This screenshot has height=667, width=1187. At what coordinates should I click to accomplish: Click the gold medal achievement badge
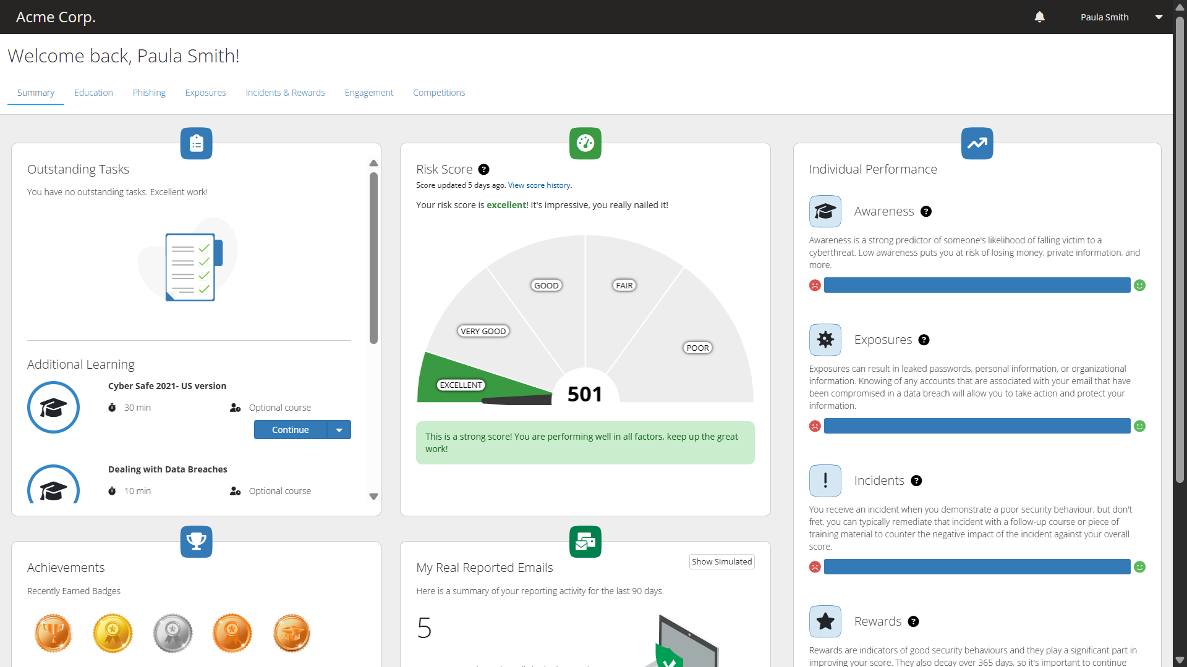pos(113,633)
